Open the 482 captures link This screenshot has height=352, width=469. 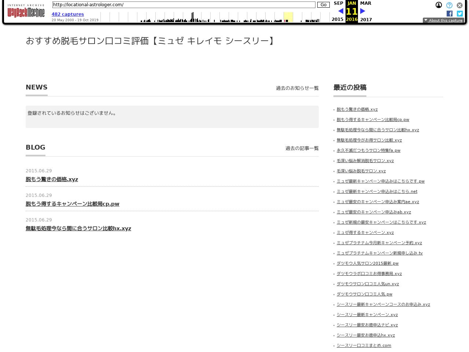(x=68, y=14)
